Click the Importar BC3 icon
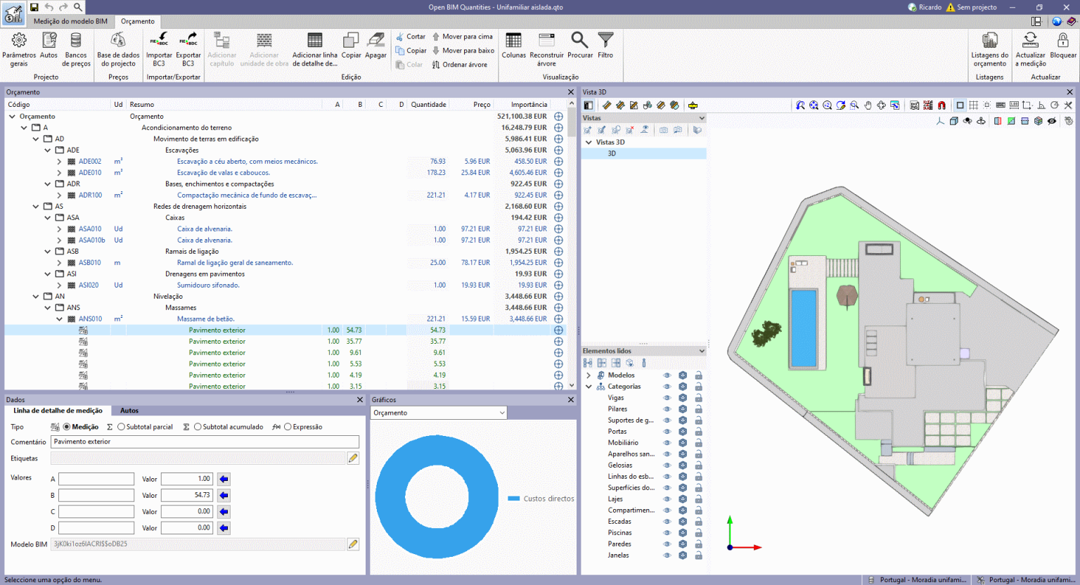Image resolution: width=1080 pixels, height=585 pixels. [159, 49]
